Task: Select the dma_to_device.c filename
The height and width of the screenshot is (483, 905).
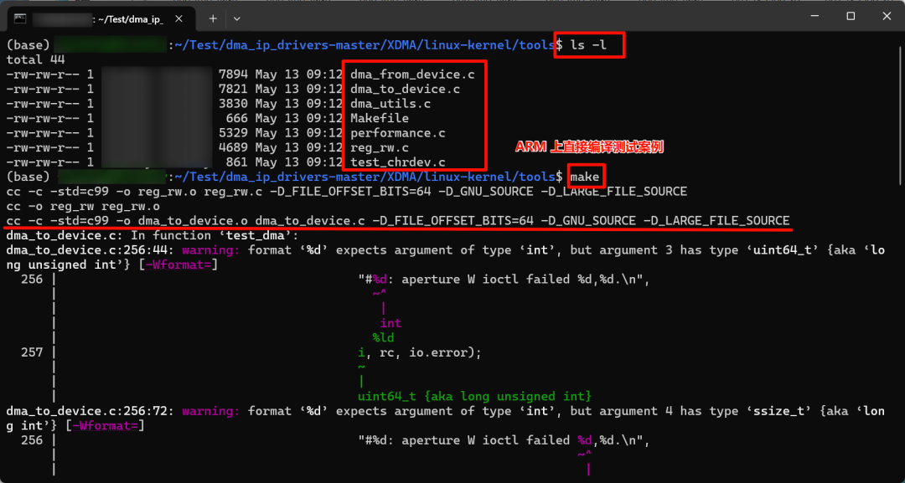Action: click(404, 88)
